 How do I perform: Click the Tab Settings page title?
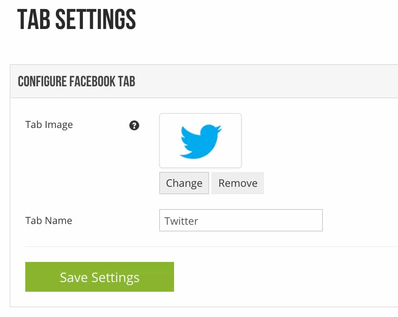click(x=76, y=19)
